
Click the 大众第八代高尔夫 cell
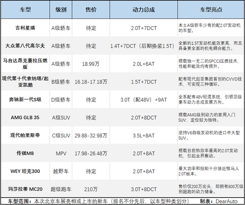[x=25, y=46]
